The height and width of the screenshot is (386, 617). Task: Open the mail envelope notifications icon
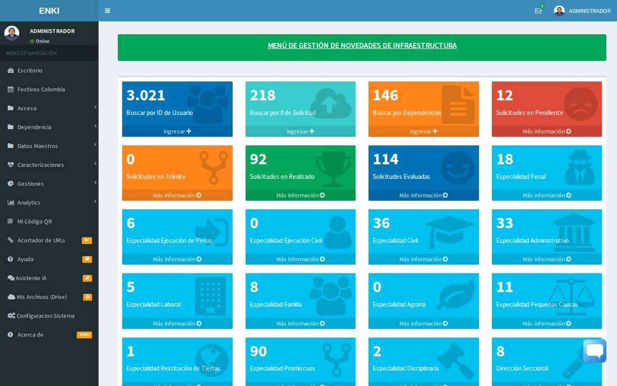(x=538, y=11)
